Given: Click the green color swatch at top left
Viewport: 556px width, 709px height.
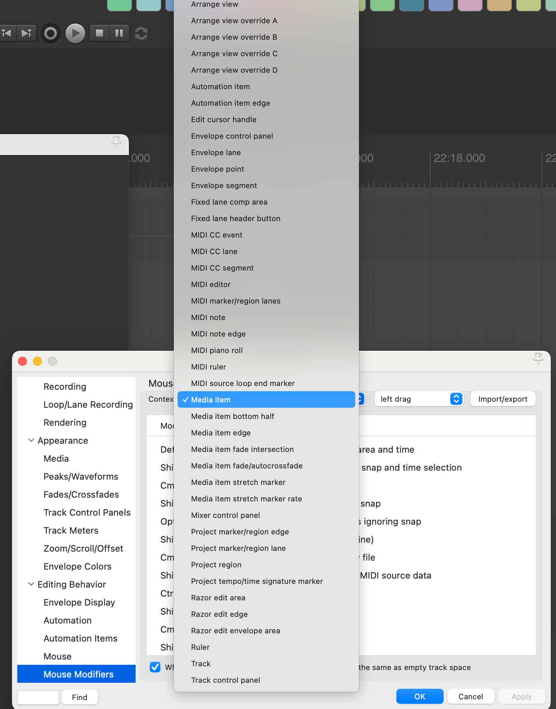Looking at the screenshot, I should point(119,5).
